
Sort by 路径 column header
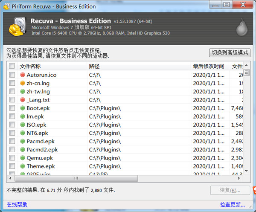pyautogui.click(x=139, y=66)
